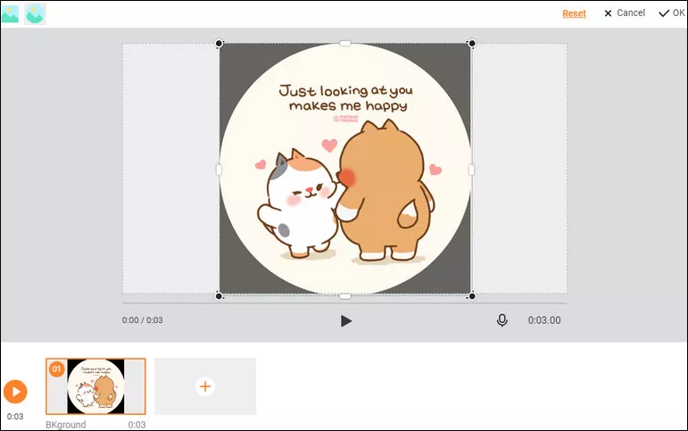Click the top middle edge handle
This screenshot has width=688, height=431.
click(x=345, y=44)
